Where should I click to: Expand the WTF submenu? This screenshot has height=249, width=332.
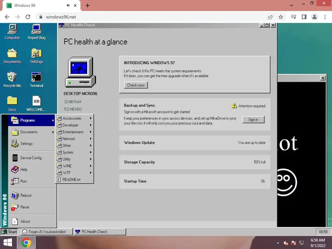click(74, 172)
